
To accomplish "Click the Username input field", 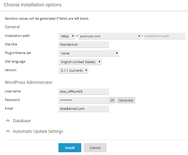I will tap(83, 91).
